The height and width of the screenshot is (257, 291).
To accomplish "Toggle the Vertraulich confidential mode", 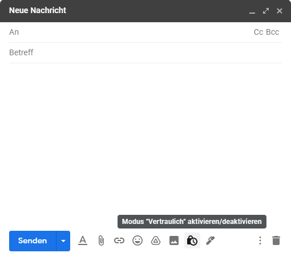I will 192,240.
